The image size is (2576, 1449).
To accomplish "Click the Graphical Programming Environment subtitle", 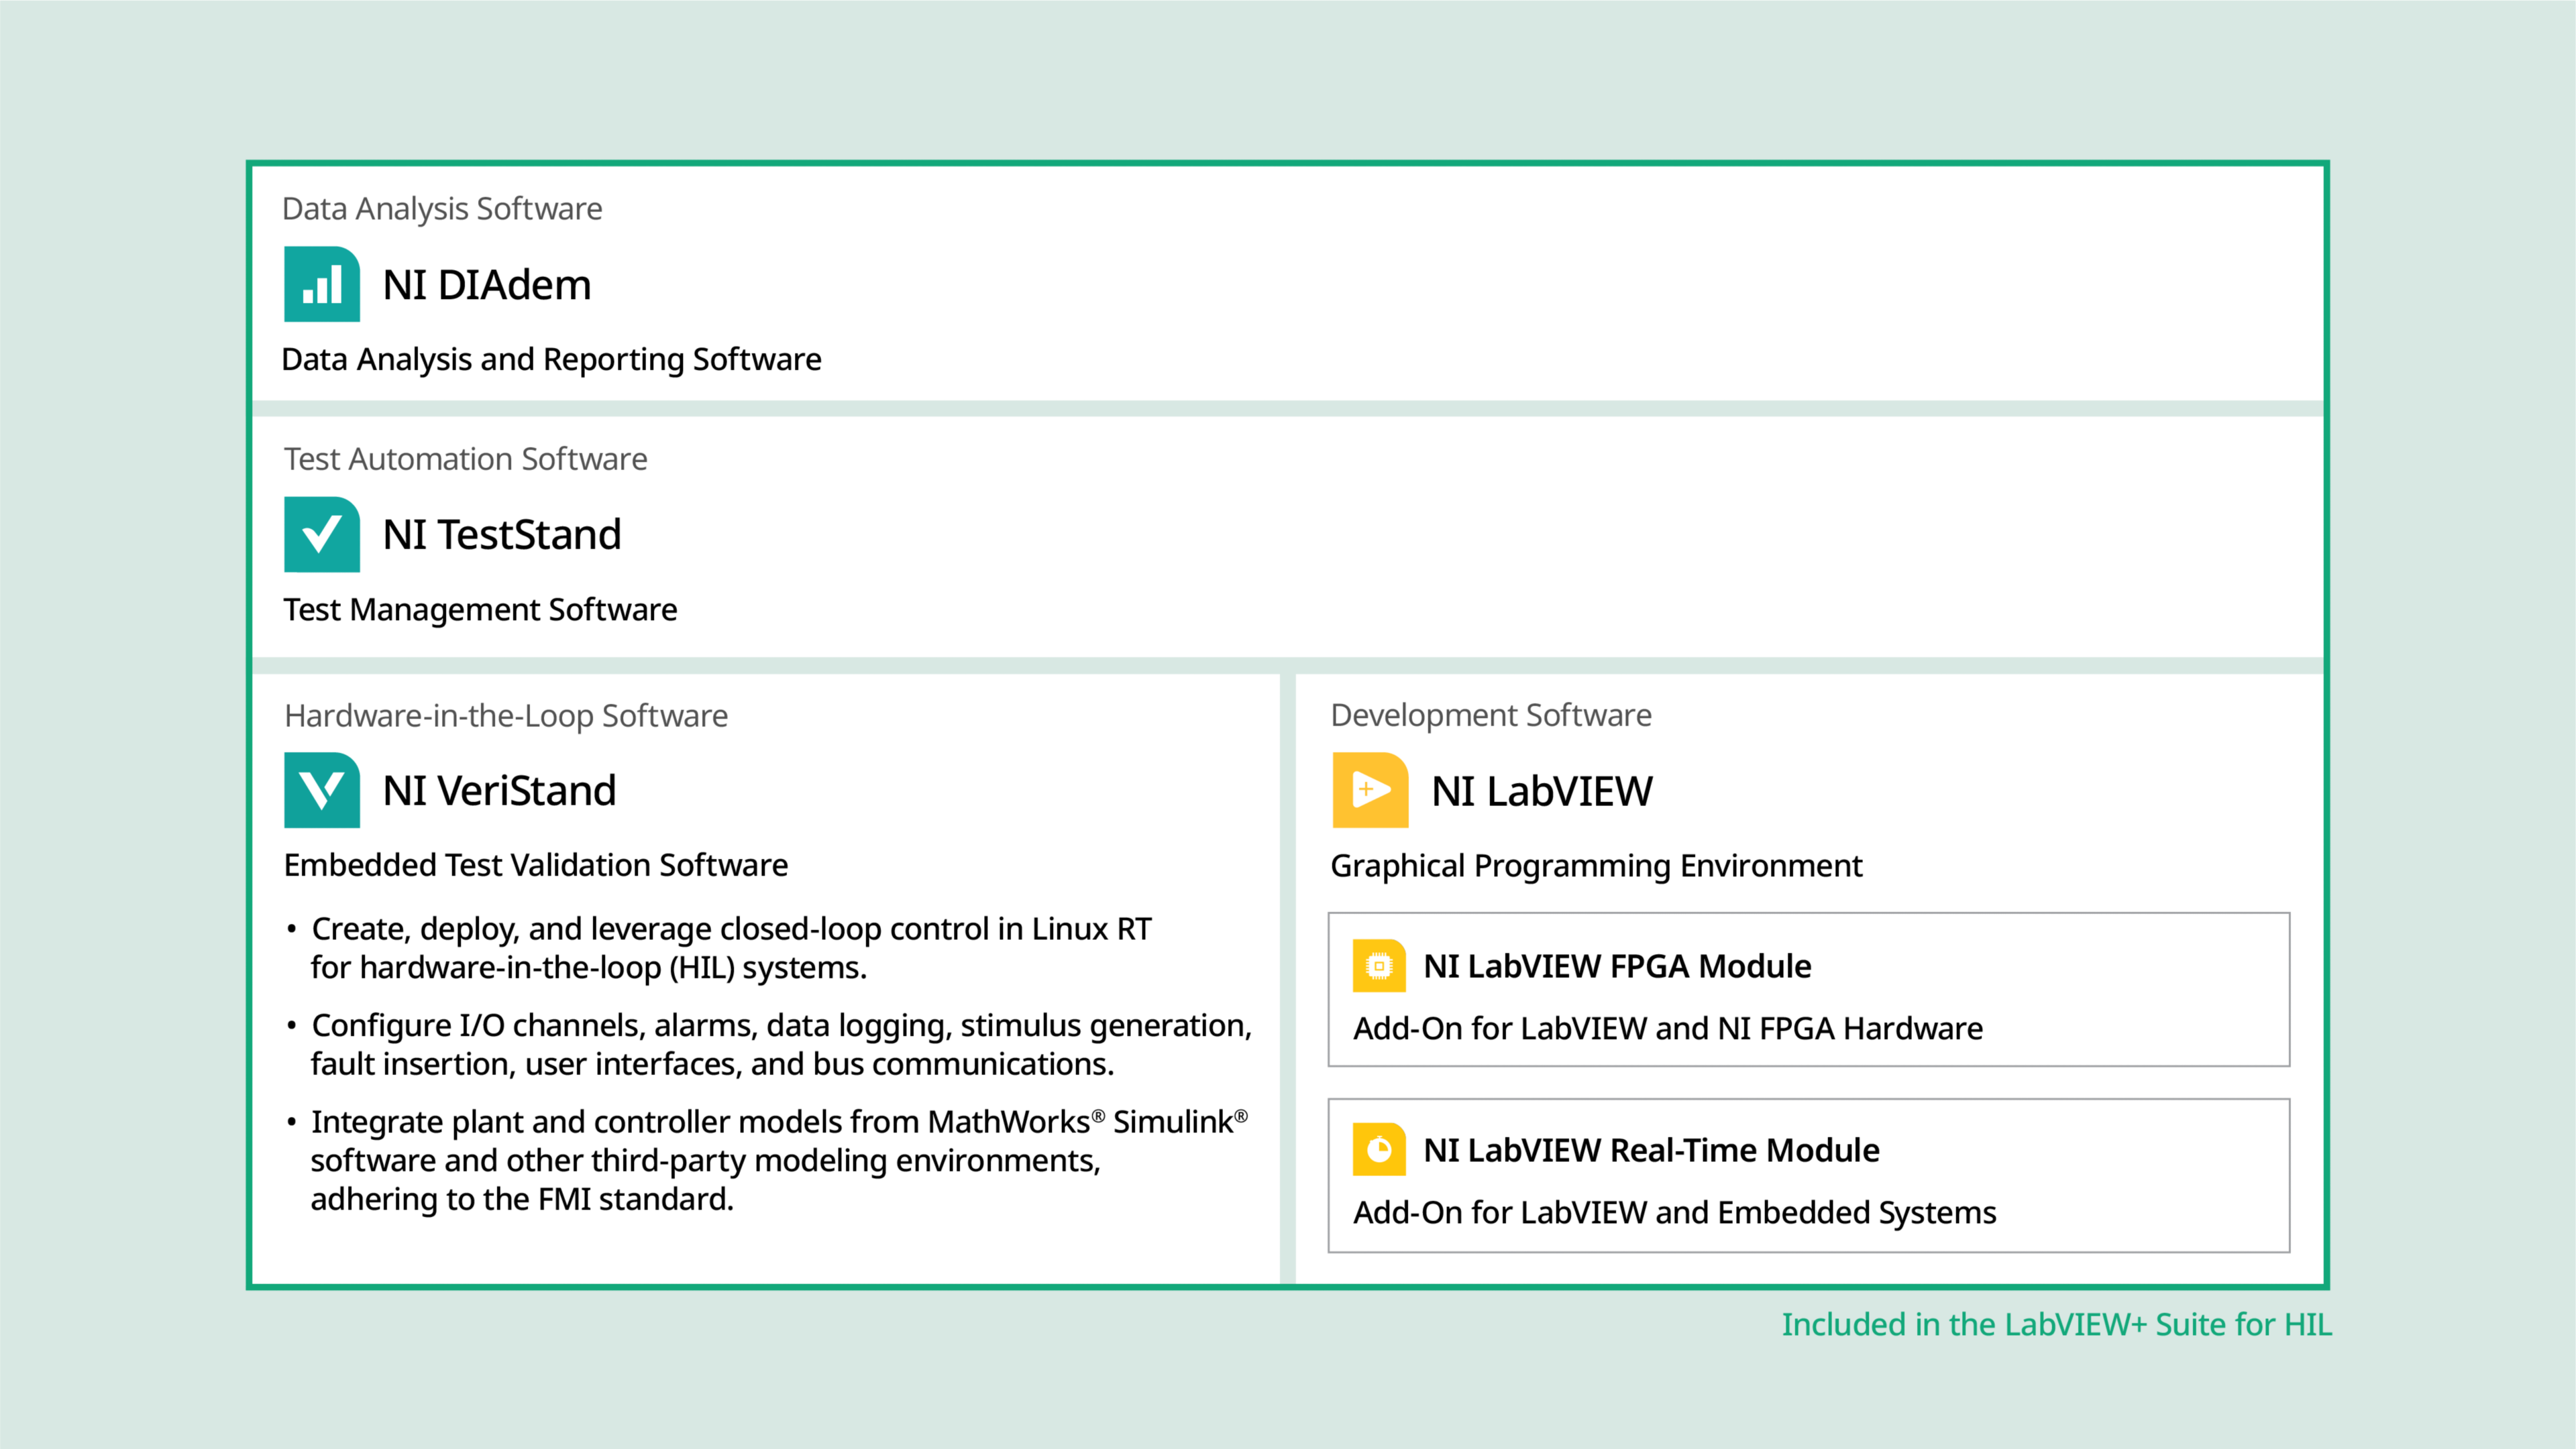I will point(1596,866).
